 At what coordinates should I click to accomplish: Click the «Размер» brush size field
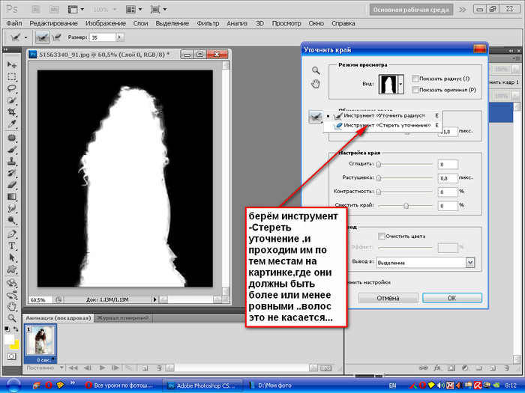103,37
